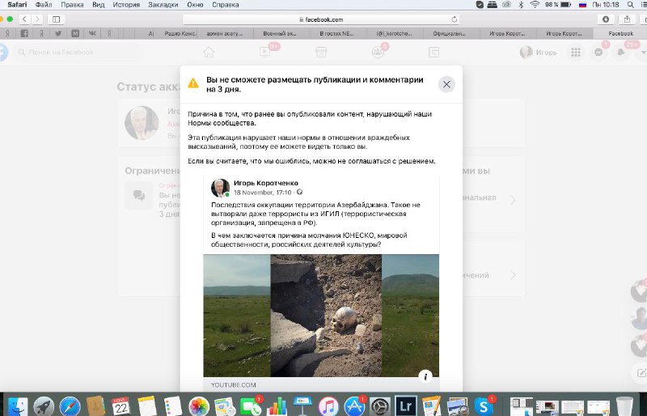
Task: Open Finder from the Dock
Action: point(18,406)
